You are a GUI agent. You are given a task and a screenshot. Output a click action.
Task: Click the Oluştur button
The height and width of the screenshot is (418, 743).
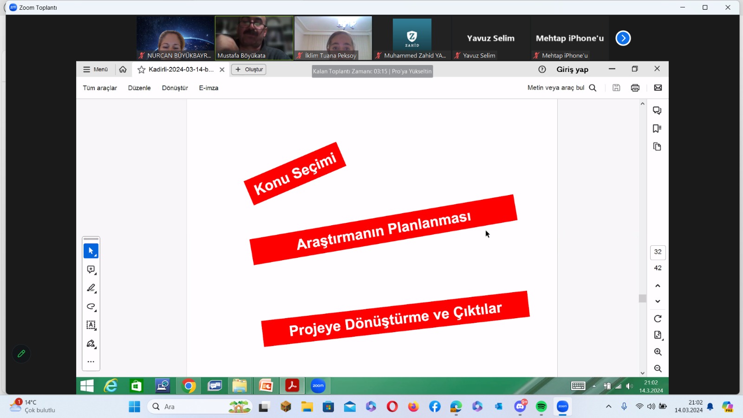[249, 70]
